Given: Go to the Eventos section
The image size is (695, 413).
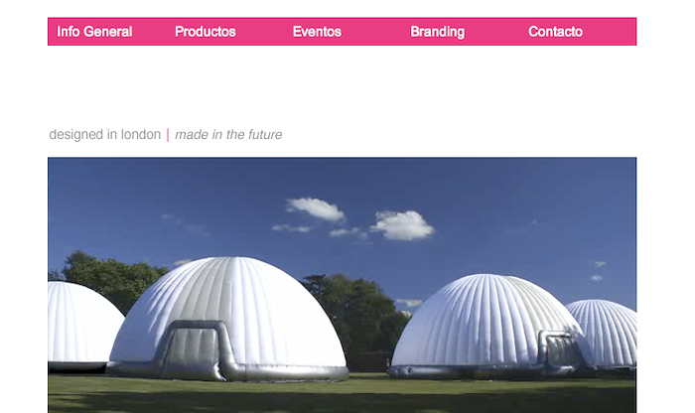Looking at the screenshot, I should (x=317, y=32).
